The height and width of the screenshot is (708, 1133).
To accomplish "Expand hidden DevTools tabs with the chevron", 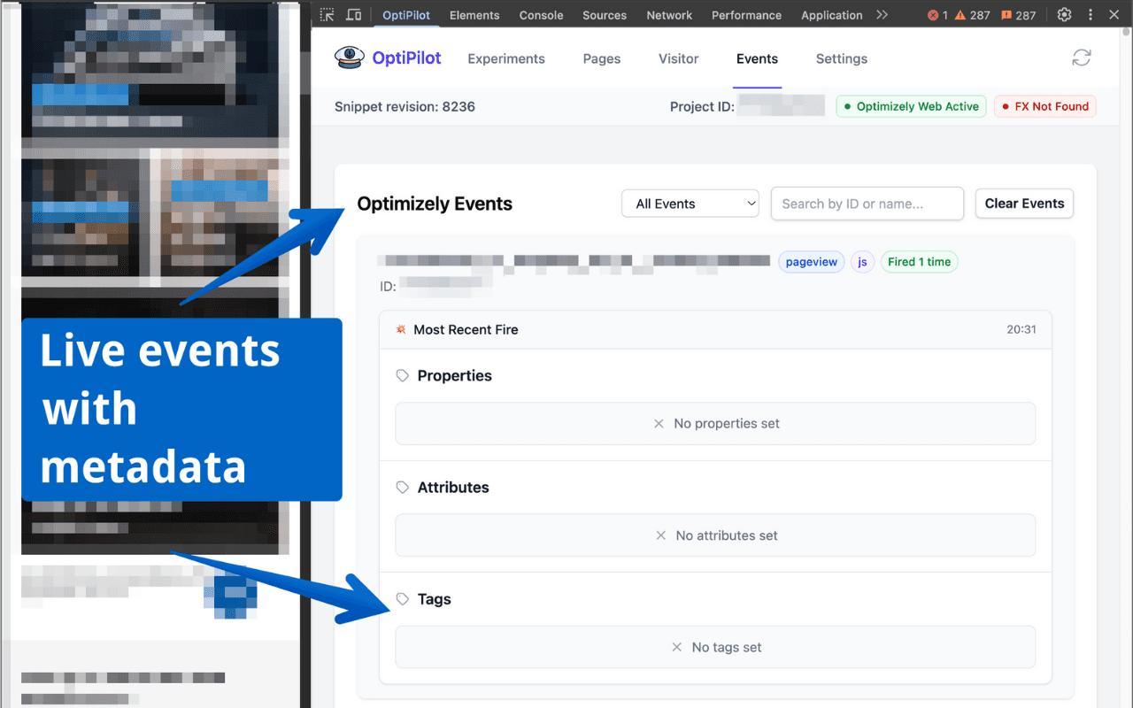I will (x=882, y=15).
